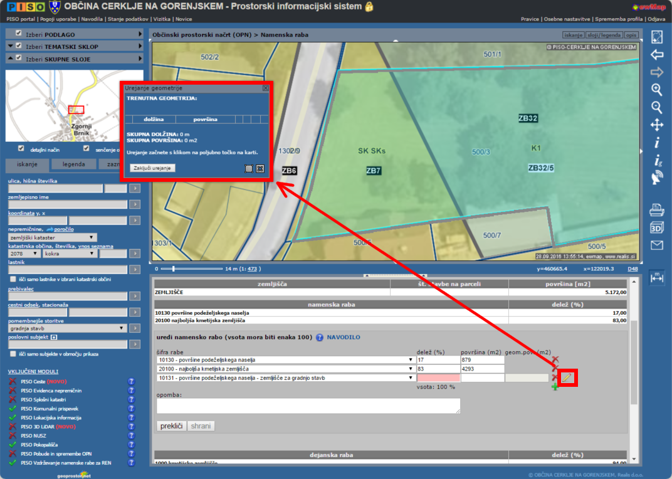Open the 'zemljiški kataster' dropdown

click(x=52, y=237)
